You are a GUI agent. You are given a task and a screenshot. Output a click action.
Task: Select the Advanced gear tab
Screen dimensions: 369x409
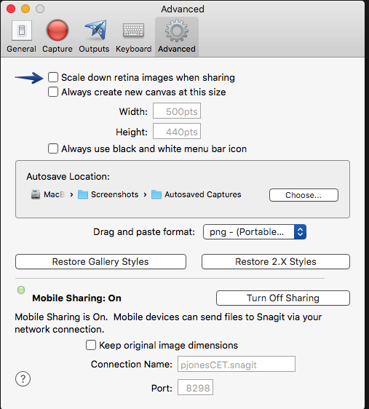177,36
